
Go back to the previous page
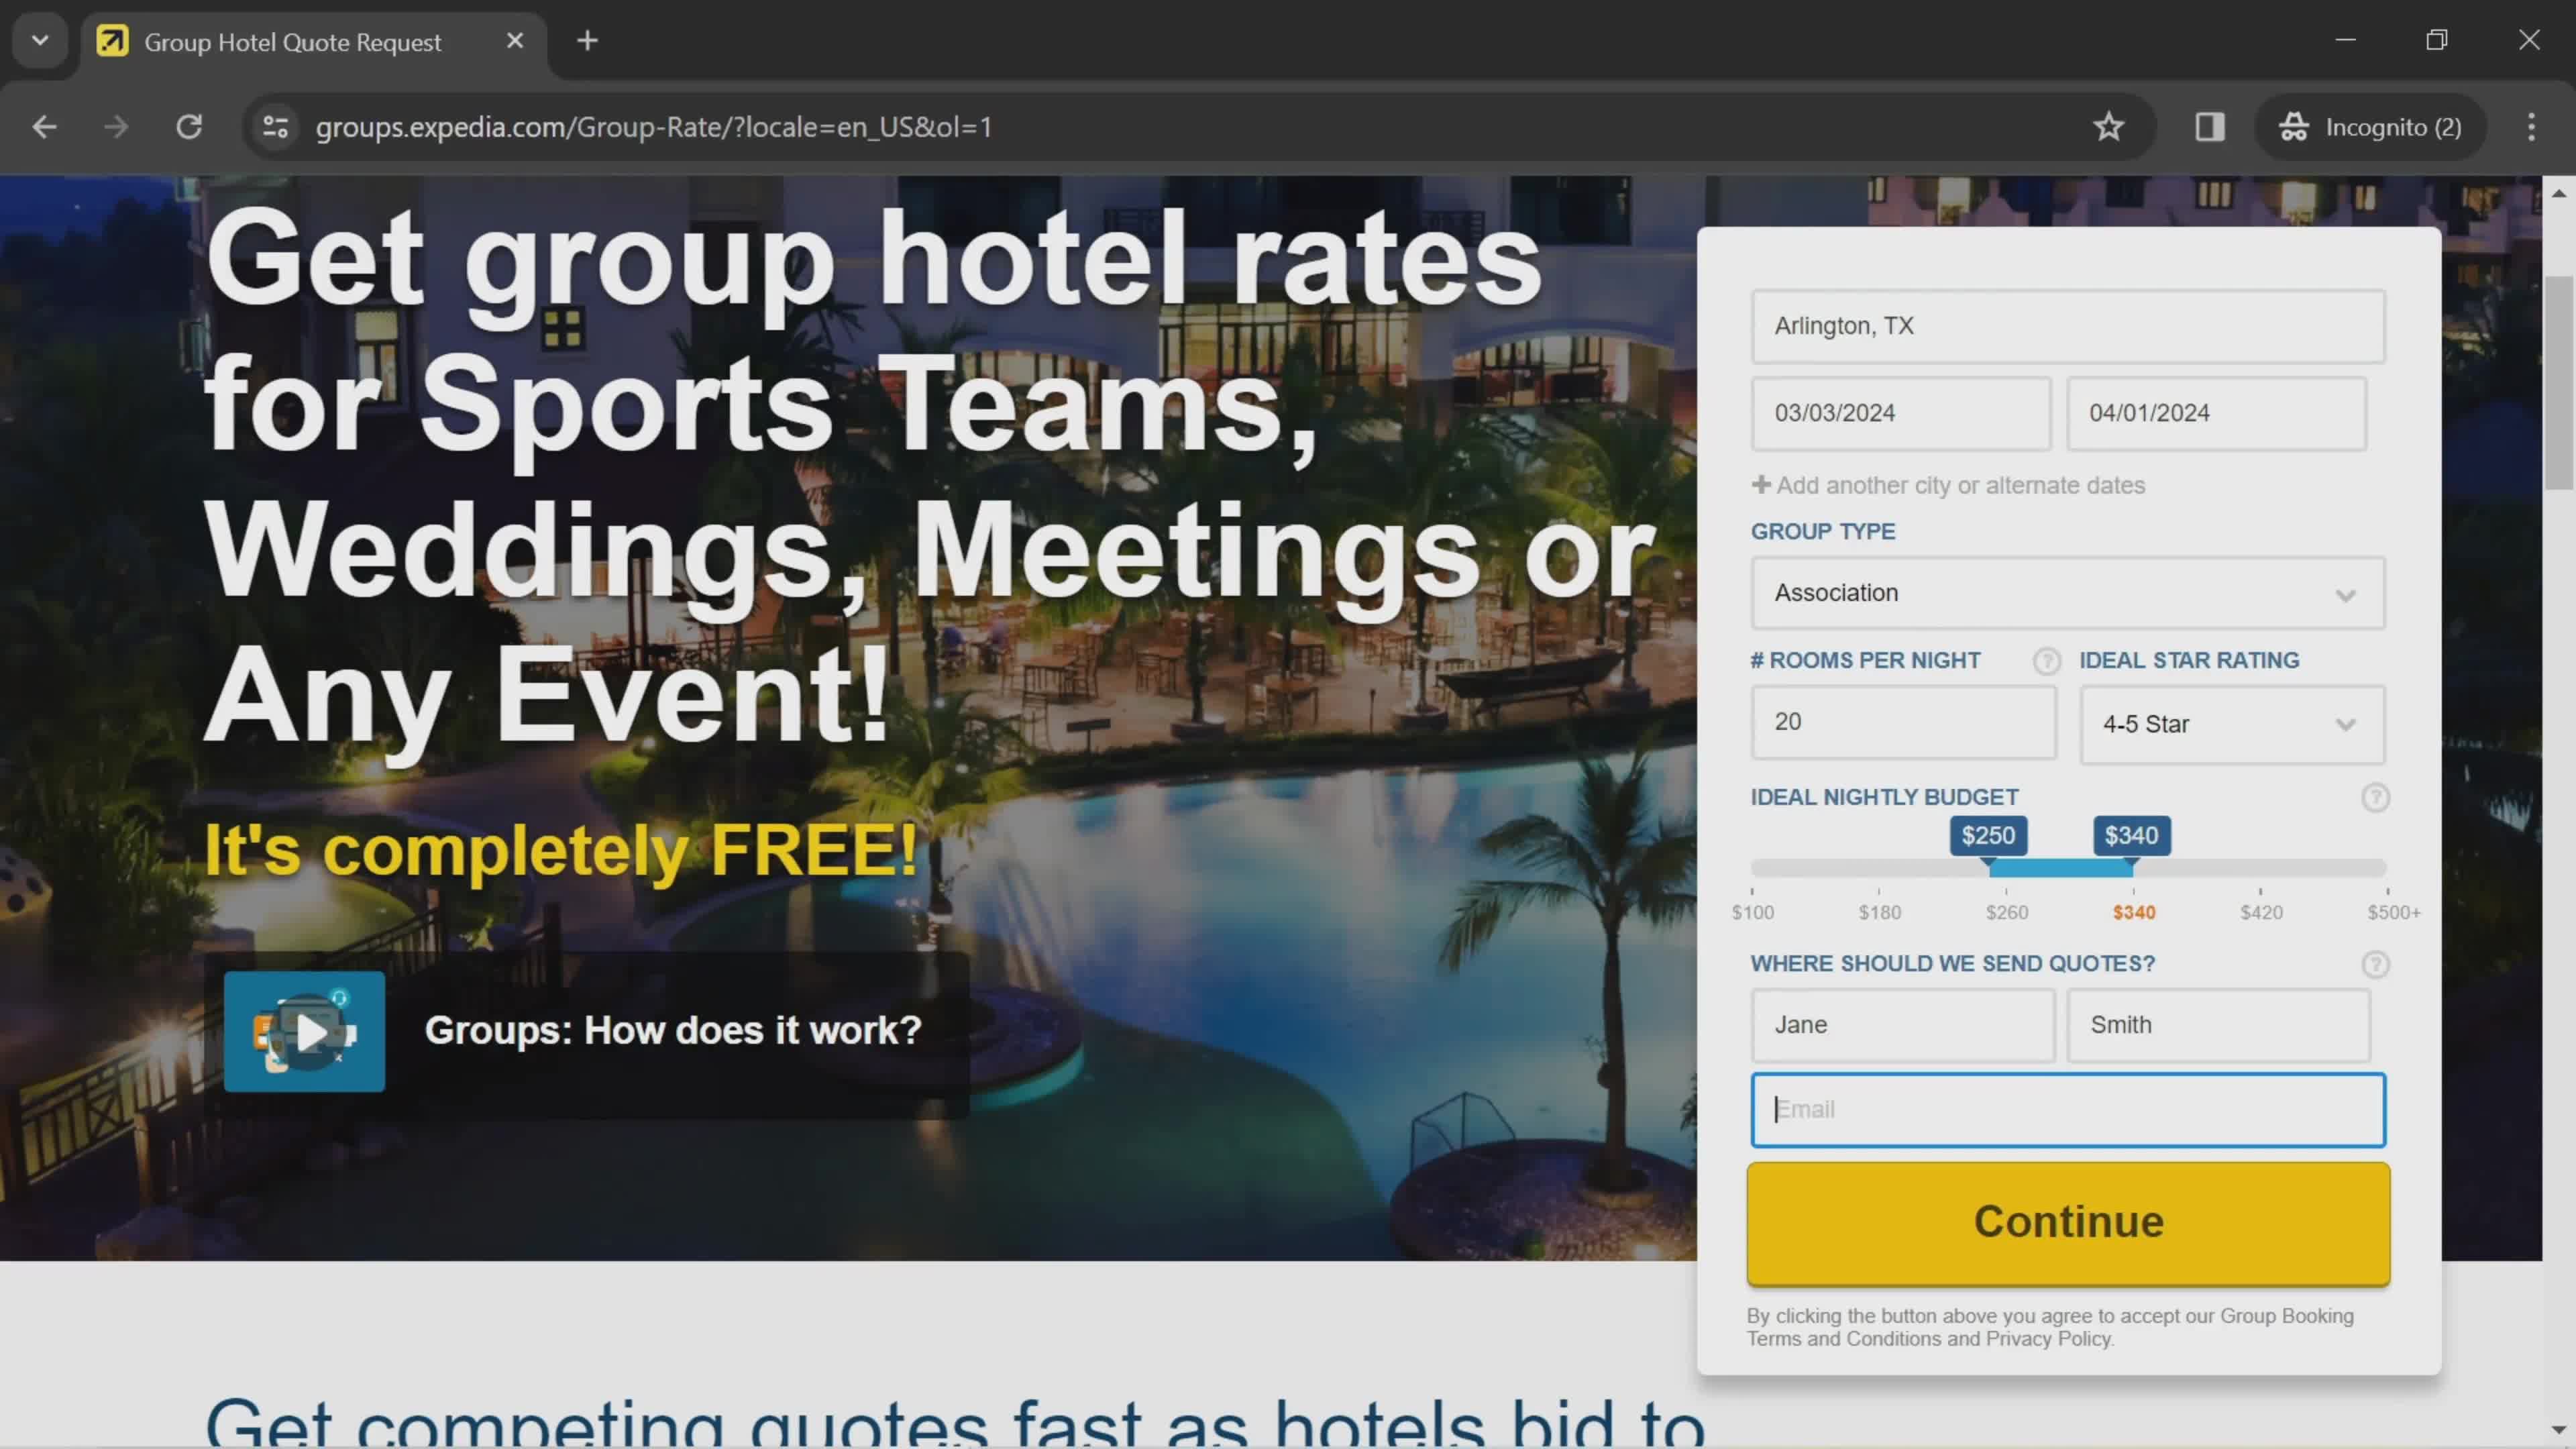(x=44, y=127)
